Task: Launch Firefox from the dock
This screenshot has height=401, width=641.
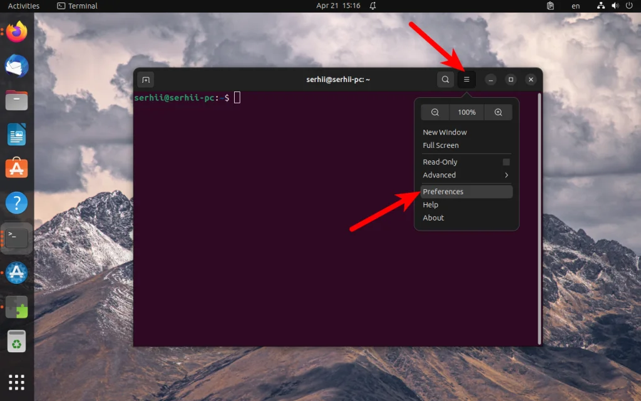Action: click(16, 32)
